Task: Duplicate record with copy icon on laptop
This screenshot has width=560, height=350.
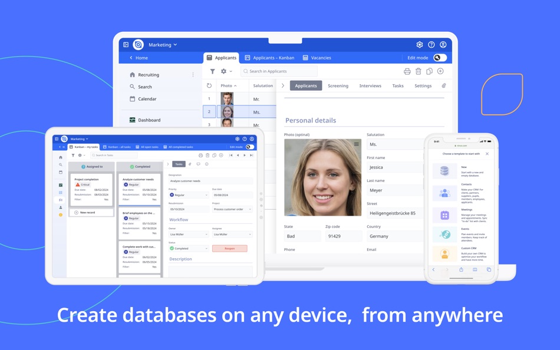Action: (429, 71)
